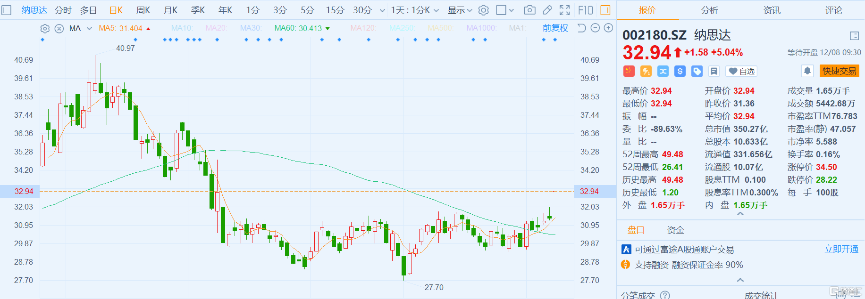865x299 pixels.
Task: Expand more minute-interval options dropdown
Action: 382,10
